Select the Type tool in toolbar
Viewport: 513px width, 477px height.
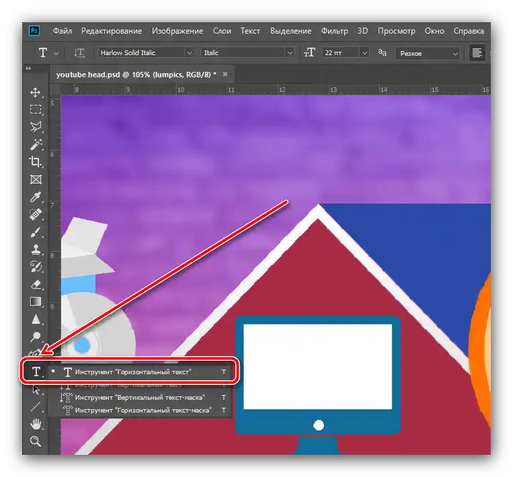click(x=36, y=372)
